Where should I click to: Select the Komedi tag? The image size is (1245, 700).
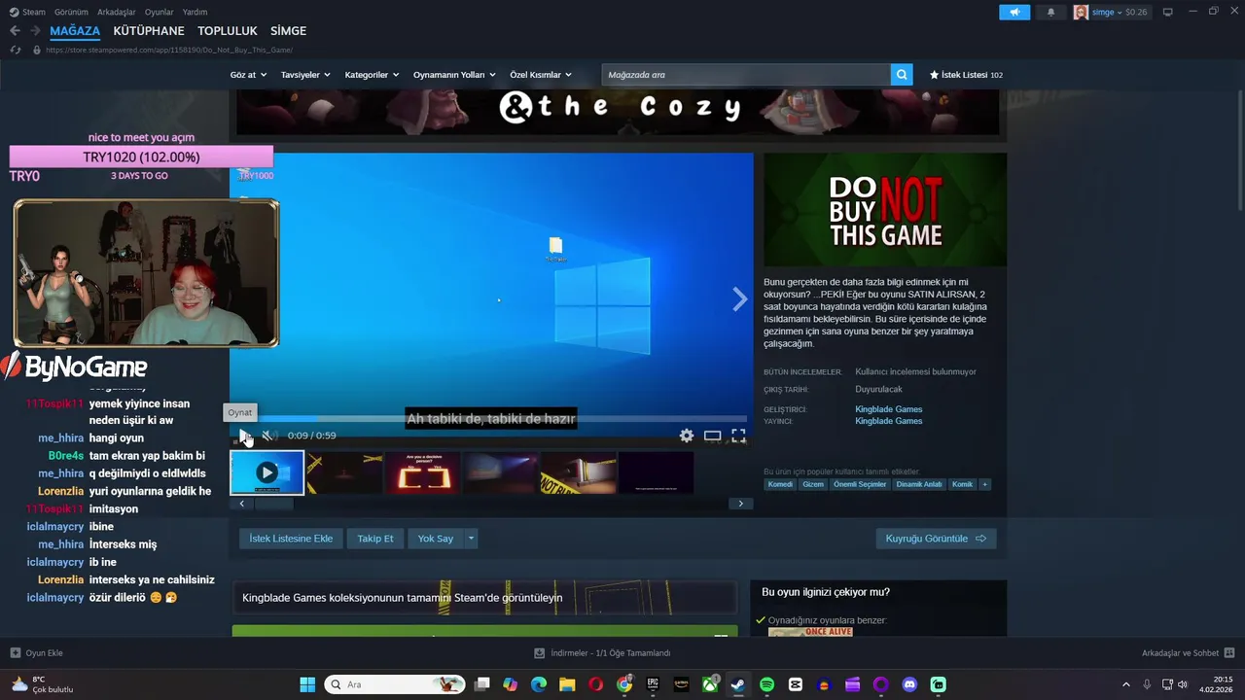[780, 484]
